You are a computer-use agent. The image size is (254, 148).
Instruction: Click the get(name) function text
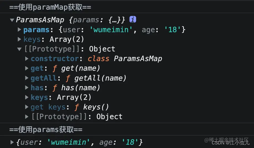[81, 68]
